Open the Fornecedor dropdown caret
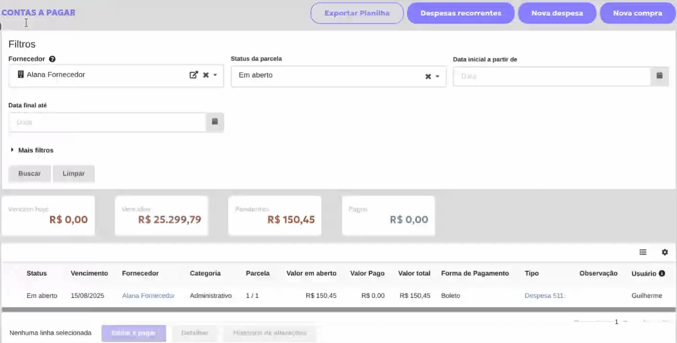This screenshot has width=677, height=343. point(215,75)
